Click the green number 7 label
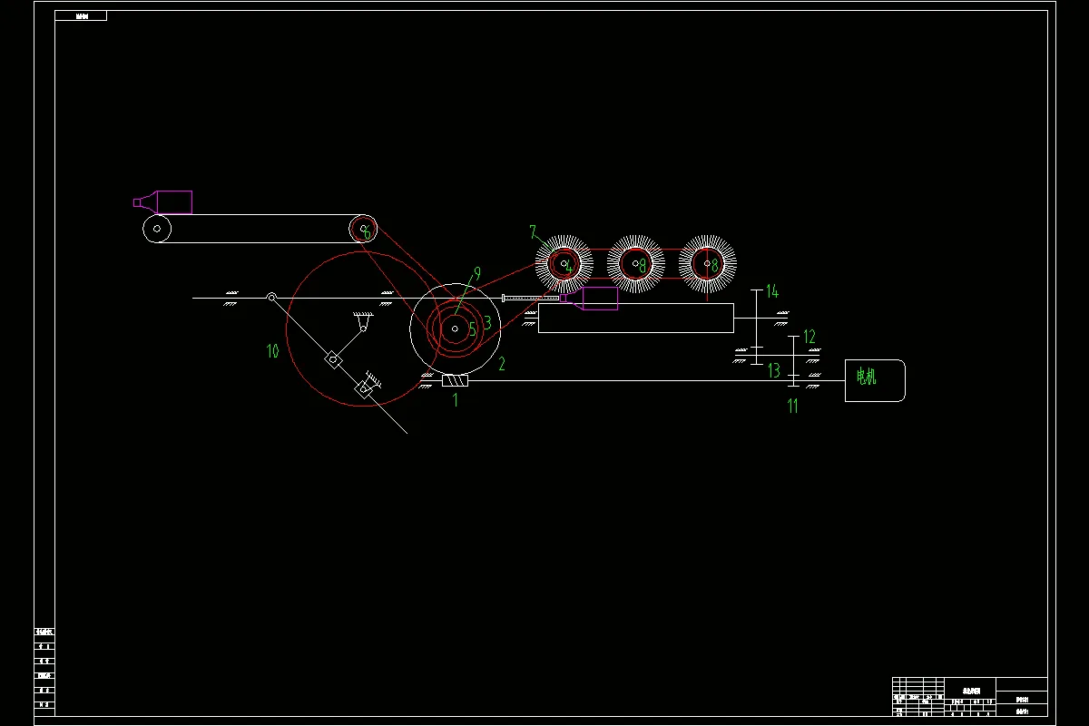Image resolution: width=1089 pixels, height=726 pixels. point(534,232)
